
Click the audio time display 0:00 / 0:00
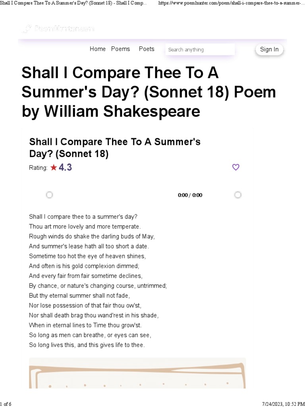pyautogui.click(x=190, y=195)
